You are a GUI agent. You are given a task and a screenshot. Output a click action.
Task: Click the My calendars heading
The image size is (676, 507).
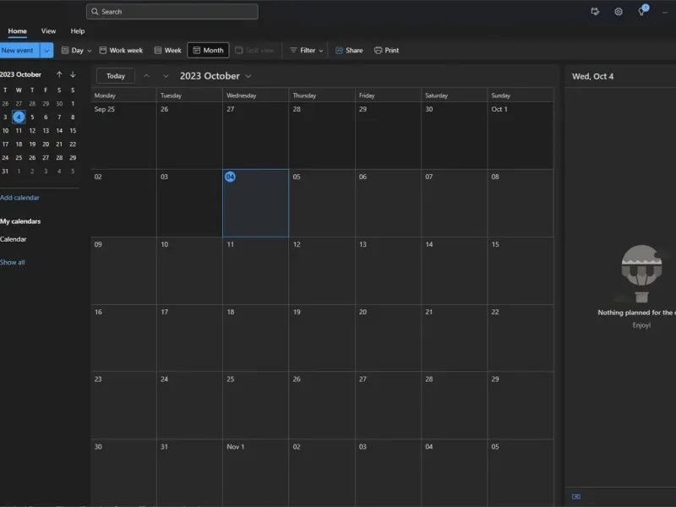[x=20, y=221]
